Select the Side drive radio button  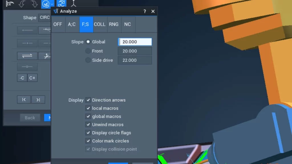click(88, 60)
